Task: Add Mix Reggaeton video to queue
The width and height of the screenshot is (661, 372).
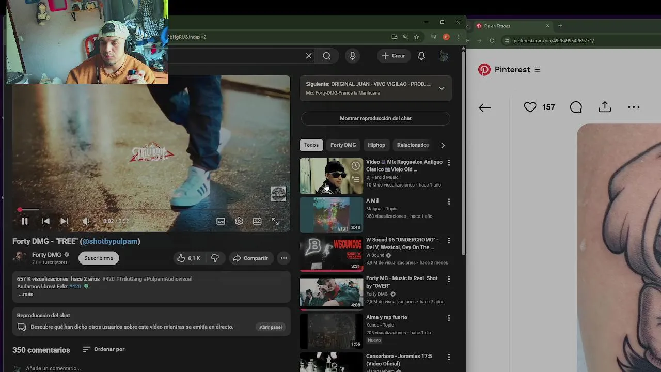Action: click(x=356, y=179)
